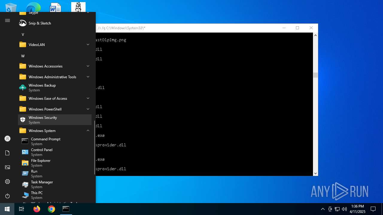Click the command window title bar text
The width and height of the screenshot is (383, 215).
coord(121,28)
